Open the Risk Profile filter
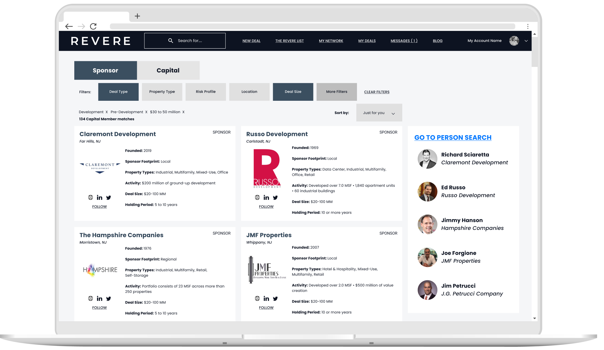 coord(206,92)
